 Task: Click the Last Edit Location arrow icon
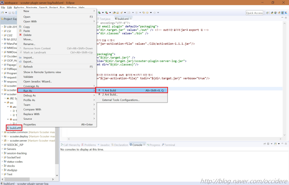click(144, 13)
